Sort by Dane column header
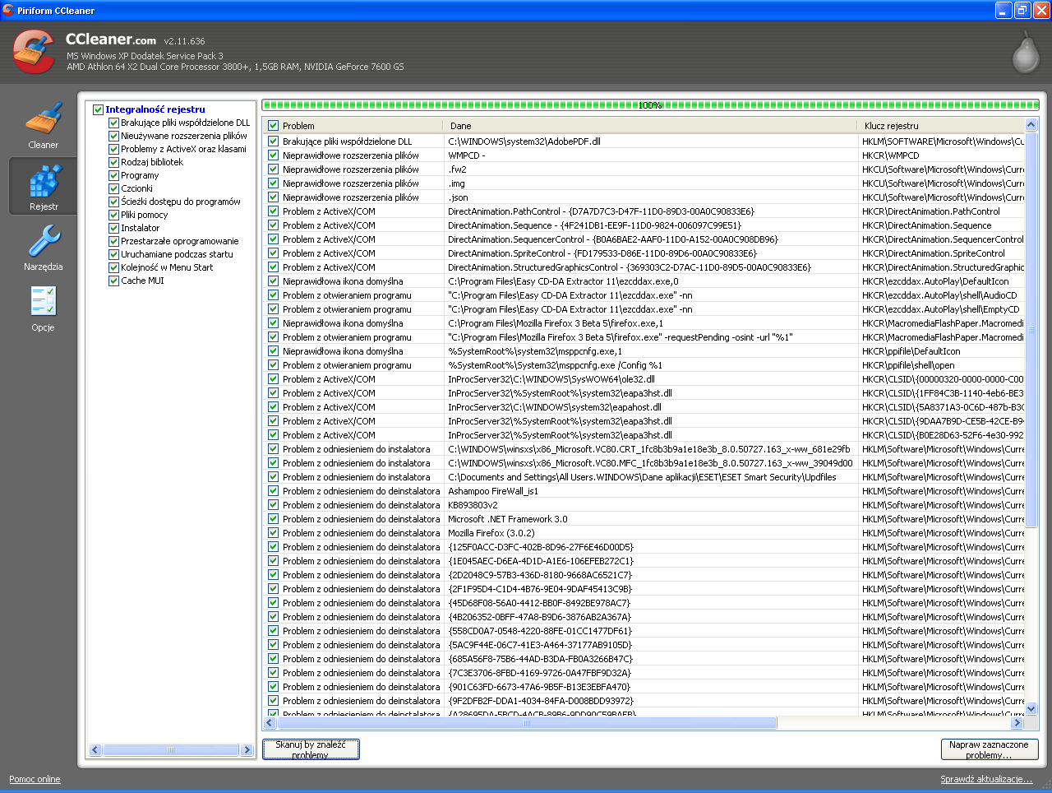 point(652,126)
